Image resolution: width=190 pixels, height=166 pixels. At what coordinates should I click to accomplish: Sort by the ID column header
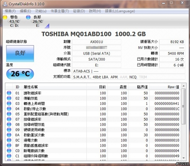[17, 87]
